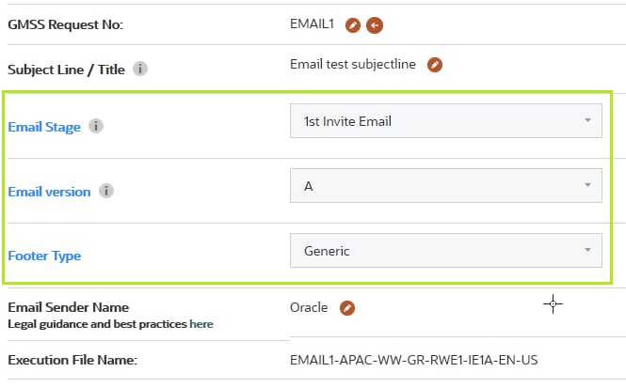Screen dimensions: 626x388
Task: Show info for Email version
Action: [106, 192]
